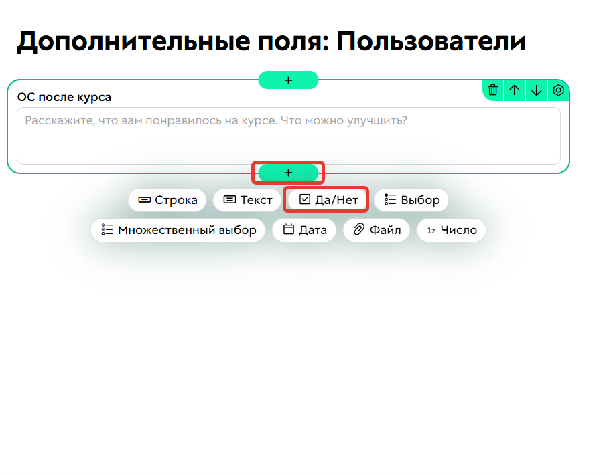Click the checkbox icon inside Да/Нет
This screenshot has width=609, height=475.
[x=305, y=199]
